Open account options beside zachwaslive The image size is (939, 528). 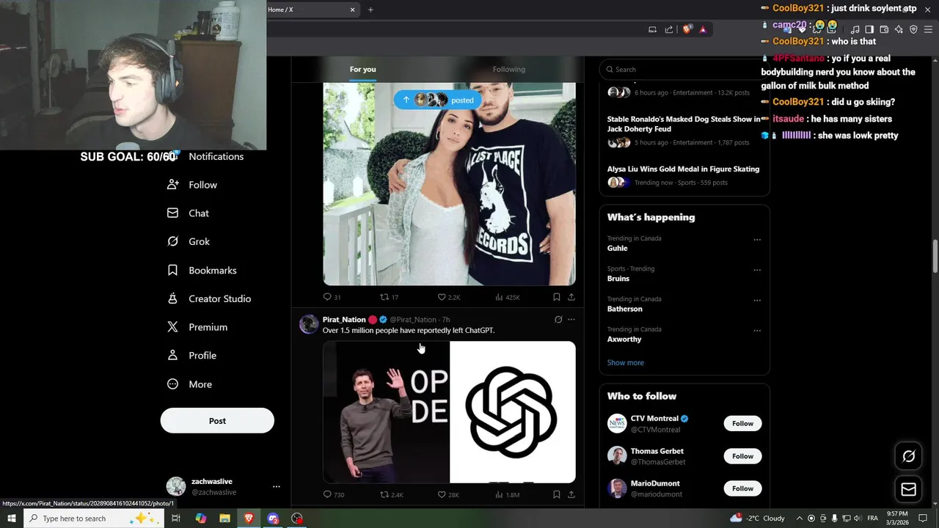point(276,486)
